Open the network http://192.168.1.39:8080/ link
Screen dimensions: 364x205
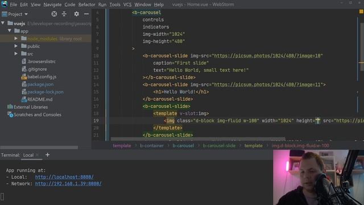tap(68, 183)
